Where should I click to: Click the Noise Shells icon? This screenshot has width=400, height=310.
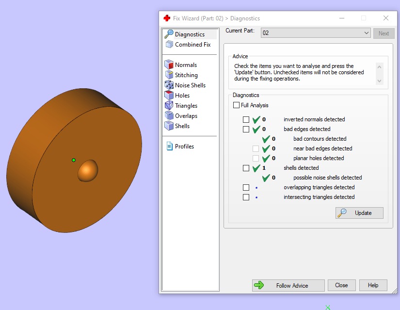(x=169, y=85)
